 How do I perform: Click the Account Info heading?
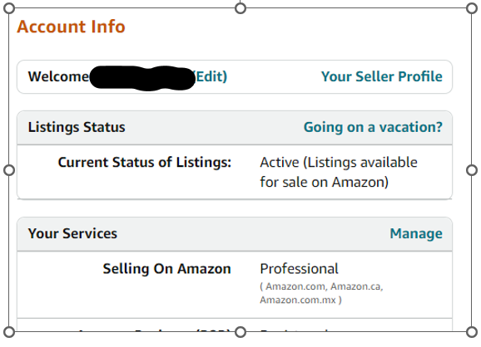(x=72, y=27)
